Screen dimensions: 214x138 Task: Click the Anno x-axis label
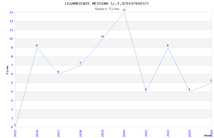tap(208, 135)
